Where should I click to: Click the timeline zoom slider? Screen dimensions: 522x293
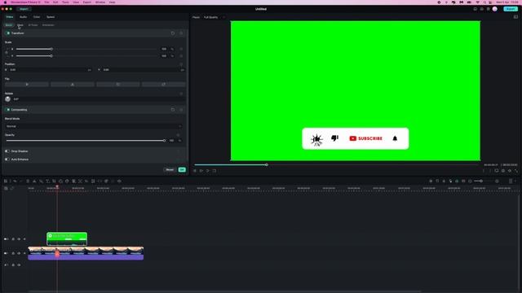pyautogui.click(x=482, y=181)
